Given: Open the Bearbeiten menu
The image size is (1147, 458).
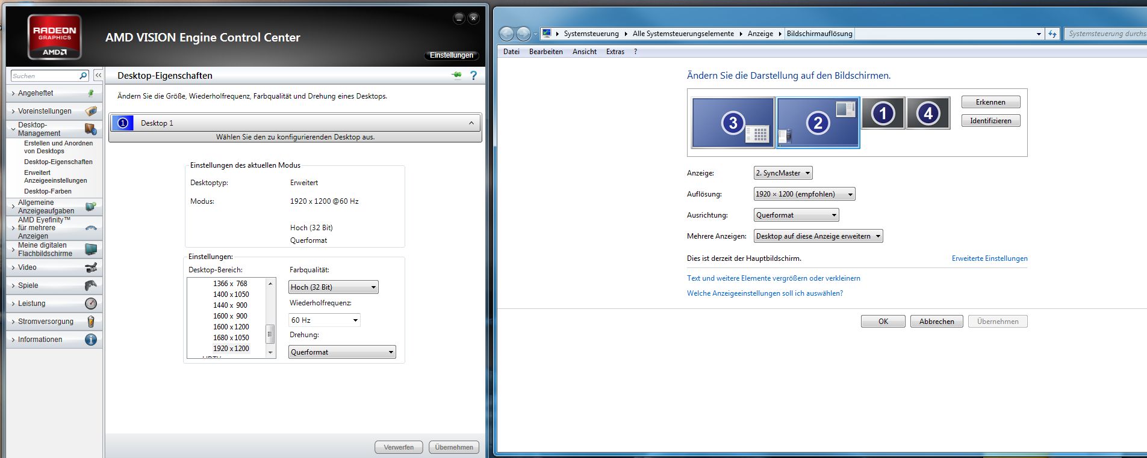Looking at the screenshot, I should click(x=546, y=52).
